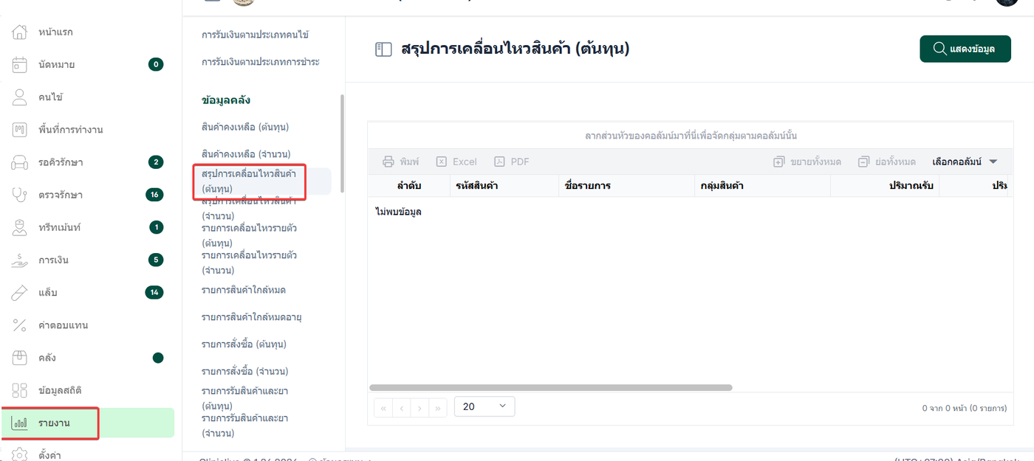Open รายการสินค้าใกล้หมด report
This screenshot has height=461, width=1034.
(244, 290)
